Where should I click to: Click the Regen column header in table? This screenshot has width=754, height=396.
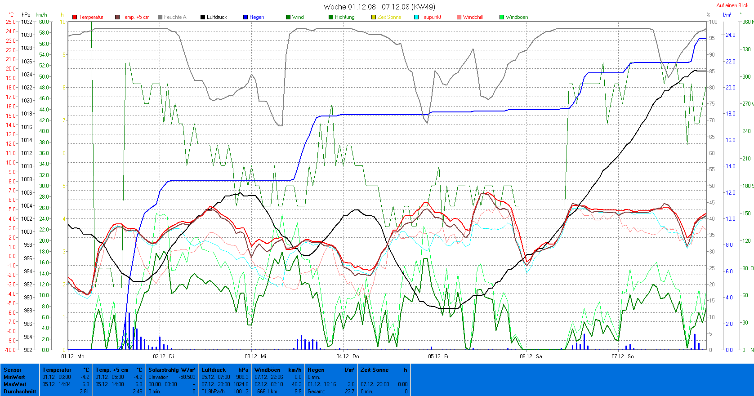click(316, 370)
